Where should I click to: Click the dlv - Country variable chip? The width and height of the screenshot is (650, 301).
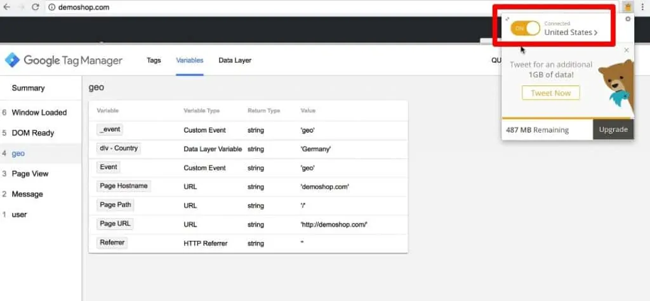click(119, 148)
